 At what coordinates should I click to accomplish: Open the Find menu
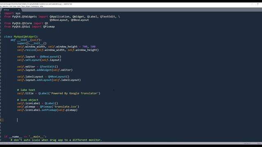11,7
